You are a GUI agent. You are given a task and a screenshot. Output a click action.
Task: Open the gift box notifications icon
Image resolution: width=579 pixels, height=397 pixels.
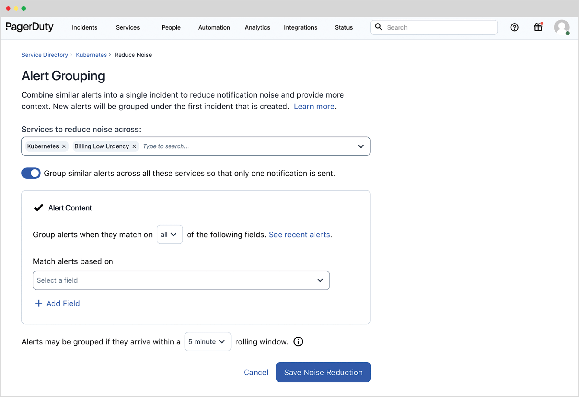point(538,27)
